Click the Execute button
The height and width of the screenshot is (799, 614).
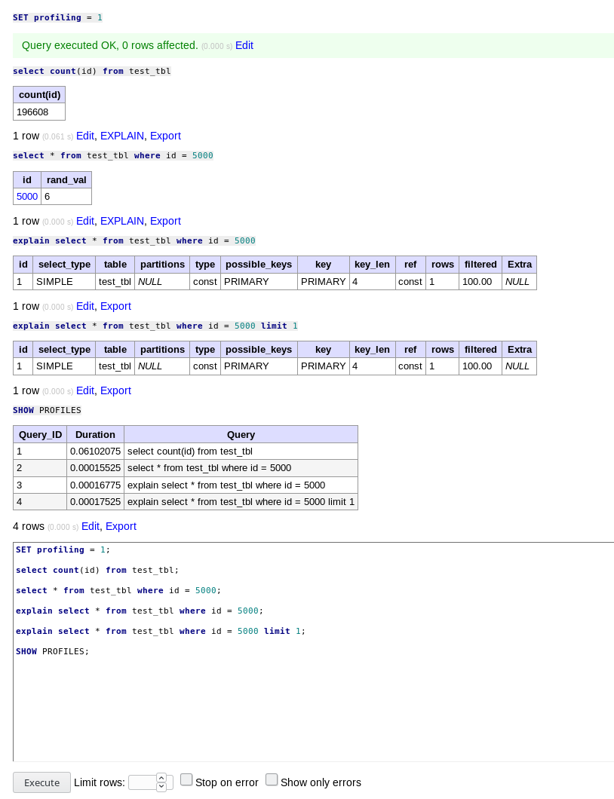coord(41,782)
